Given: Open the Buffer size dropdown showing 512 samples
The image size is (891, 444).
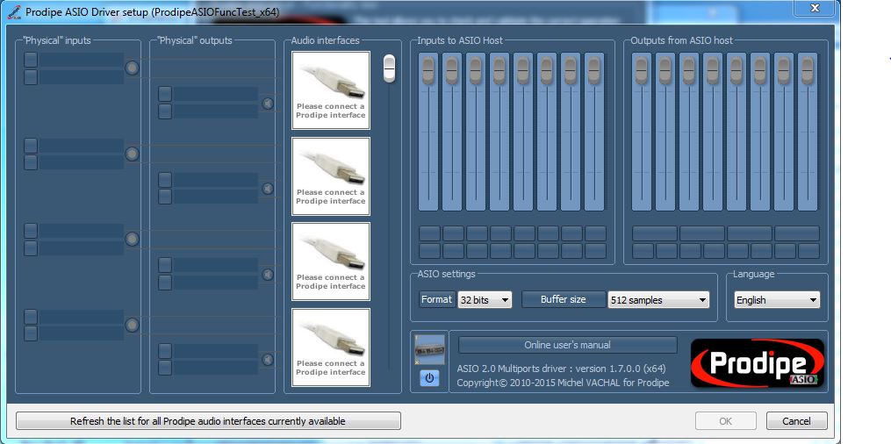Looking at the screenshot, I should click(x=658, y=300).
